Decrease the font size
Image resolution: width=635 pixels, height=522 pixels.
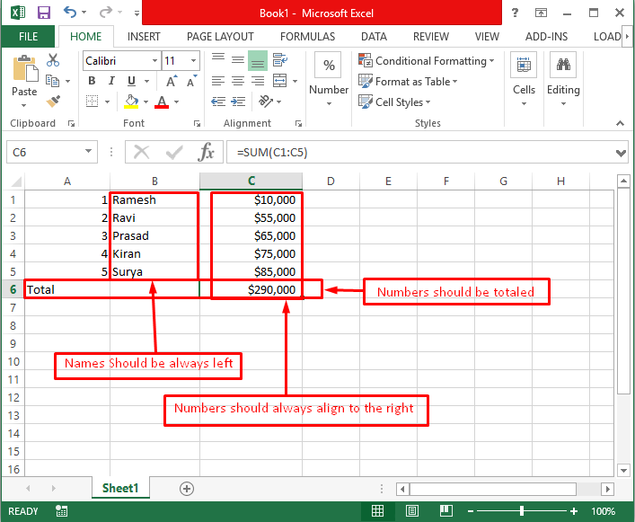[x=191, y=81]
